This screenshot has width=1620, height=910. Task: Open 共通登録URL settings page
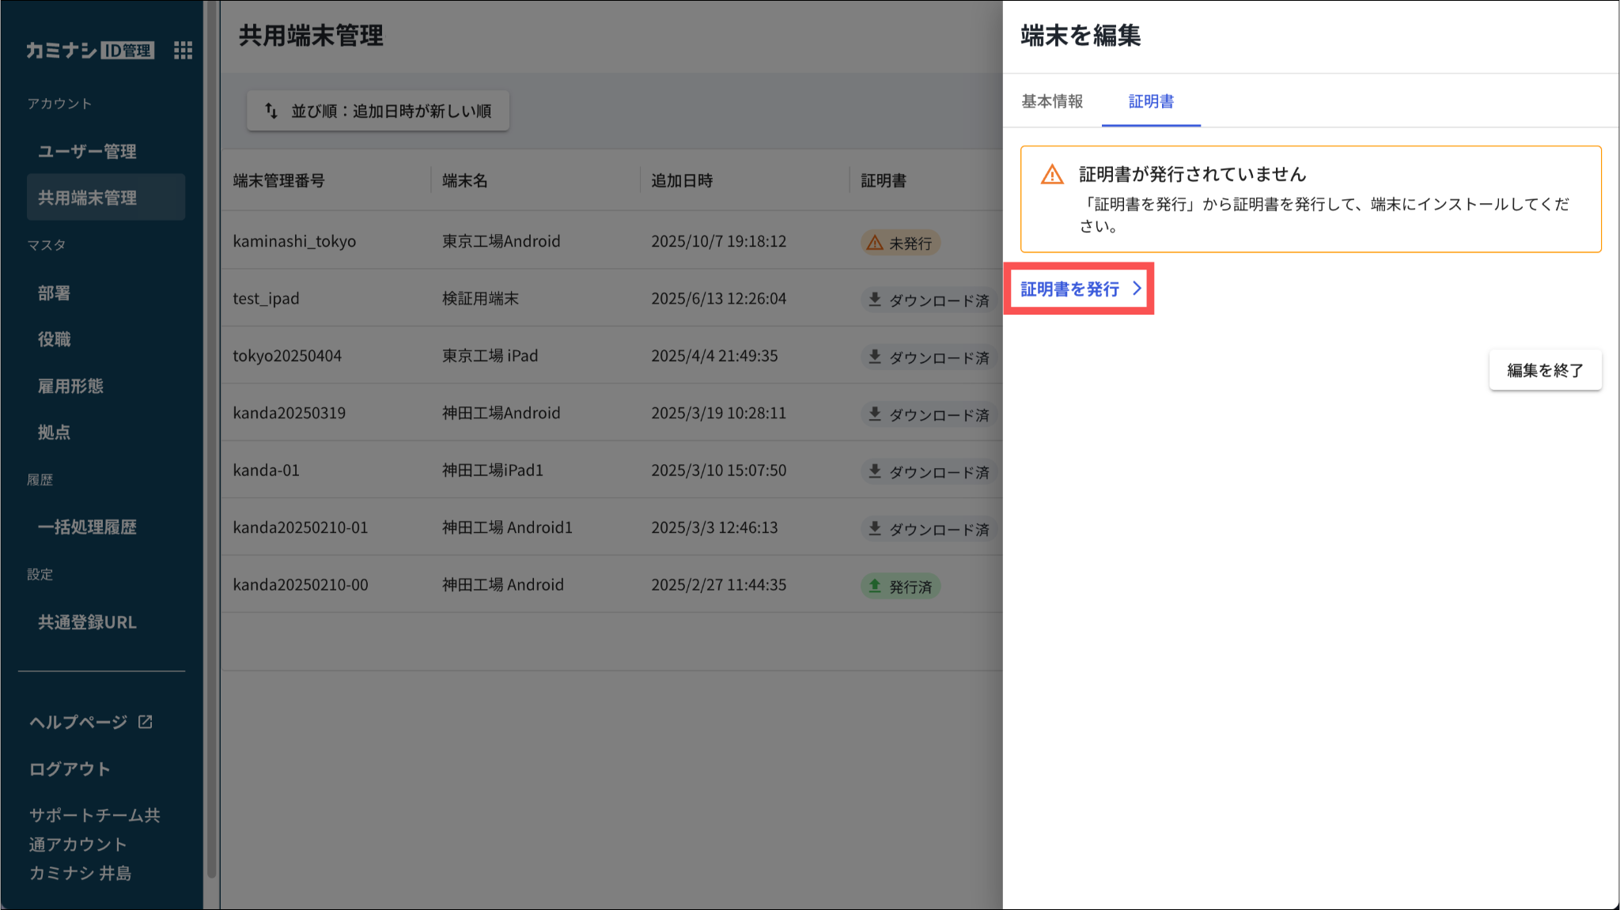tap(87, 622)
